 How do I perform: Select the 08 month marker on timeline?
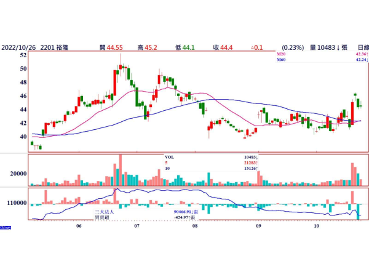click(195, 226)
